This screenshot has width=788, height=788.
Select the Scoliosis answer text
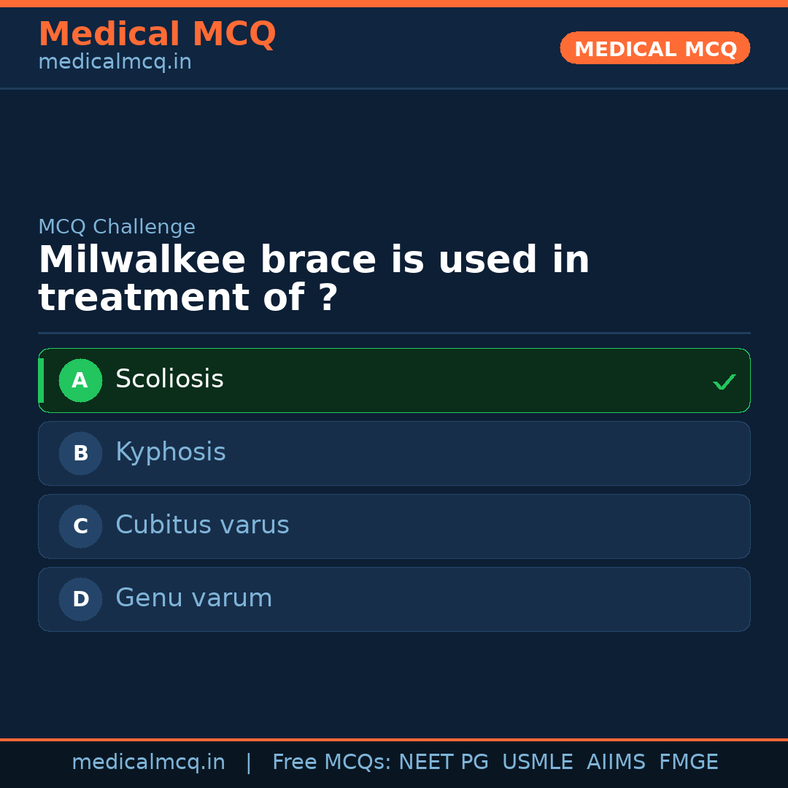[169, 379]
